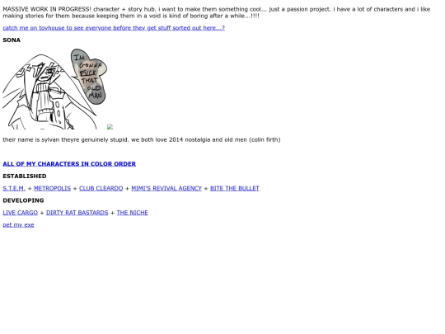Click the Sylvan character sketch image
The image size is (445, 334).
[54, 89]
